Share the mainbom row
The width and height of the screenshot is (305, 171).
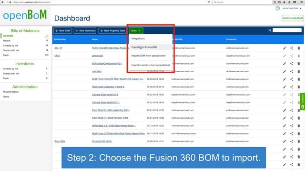292,71
